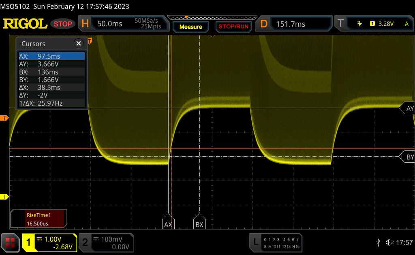Select the BX 136ms row

click(x=51, y=72)
